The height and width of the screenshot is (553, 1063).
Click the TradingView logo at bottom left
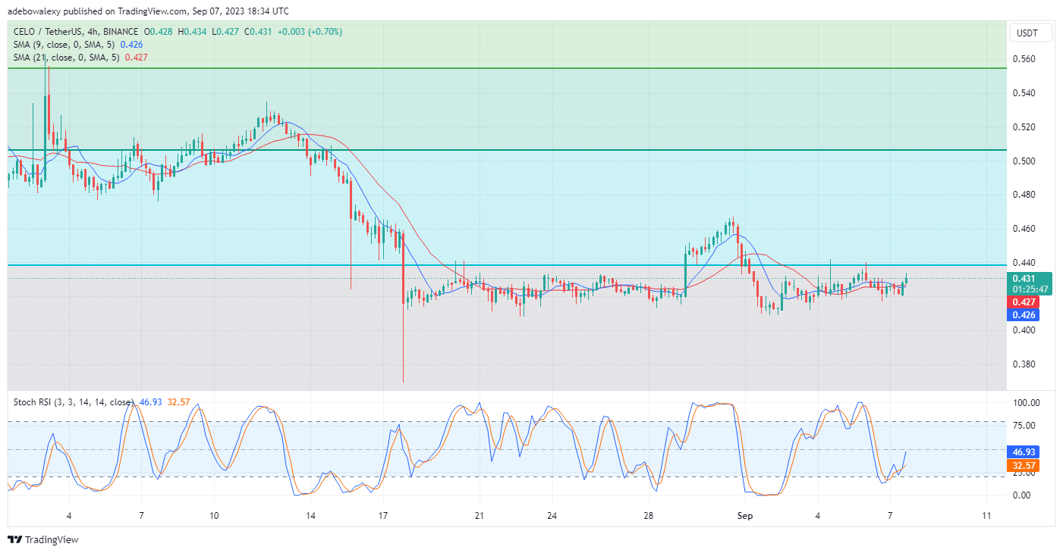click(43, 540)
